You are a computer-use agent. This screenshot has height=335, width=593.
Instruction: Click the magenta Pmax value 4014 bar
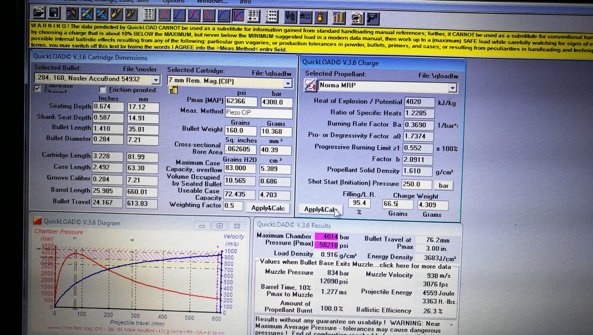[x=327, y=237]
